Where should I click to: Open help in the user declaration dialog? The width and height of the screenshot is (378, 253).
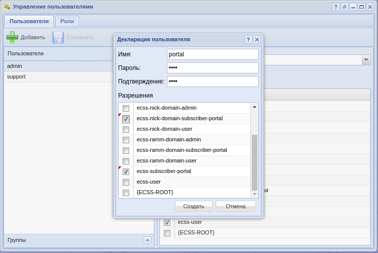tap(248, 39)
